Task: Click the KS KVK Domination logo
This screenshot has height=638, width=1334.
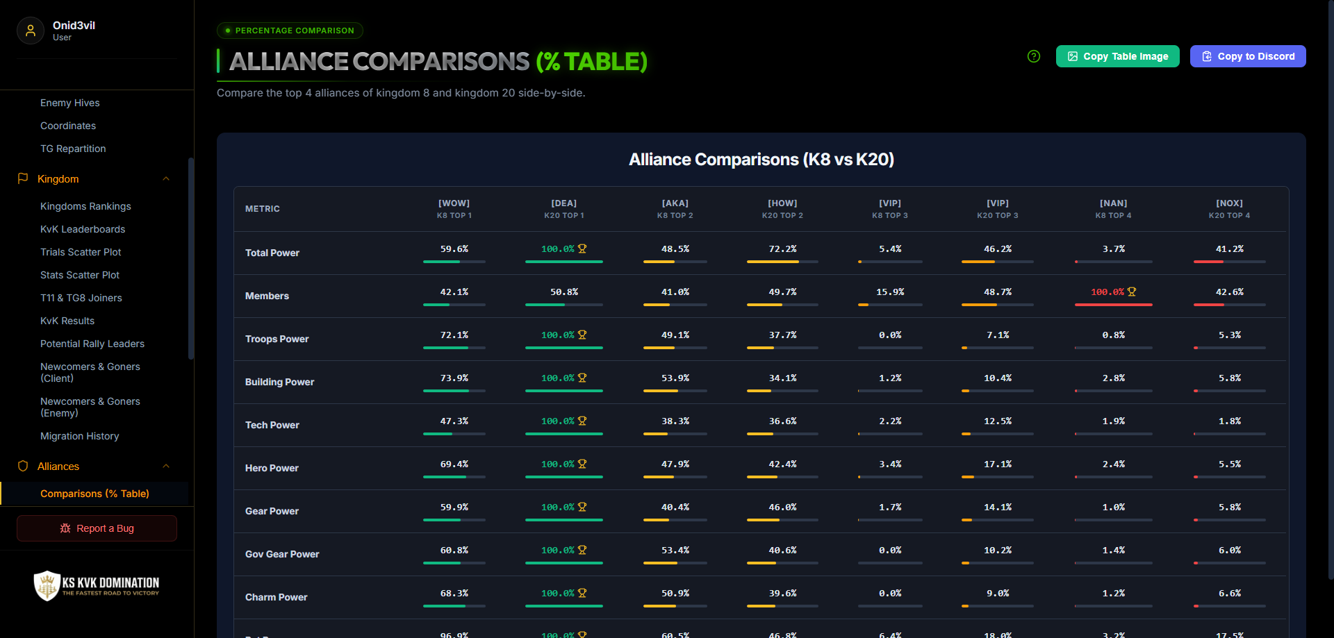Action: pyautogui.click(x=97, y=585)
